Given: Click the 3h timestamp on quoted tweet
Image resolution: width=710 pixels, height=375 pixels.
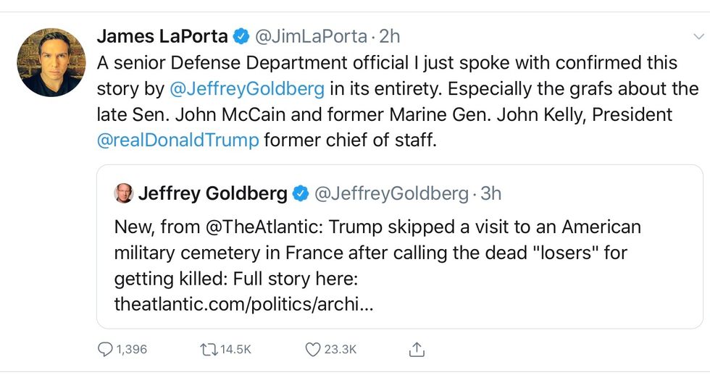Looking at the screenshot, I should click(490, 193).
